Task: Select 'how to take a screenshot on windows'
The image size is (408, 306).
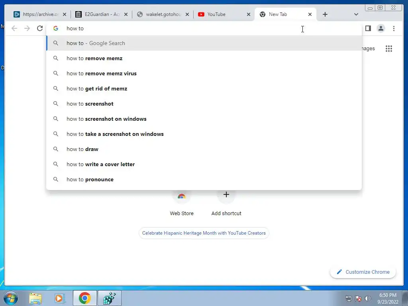Action: coord(204,134)
